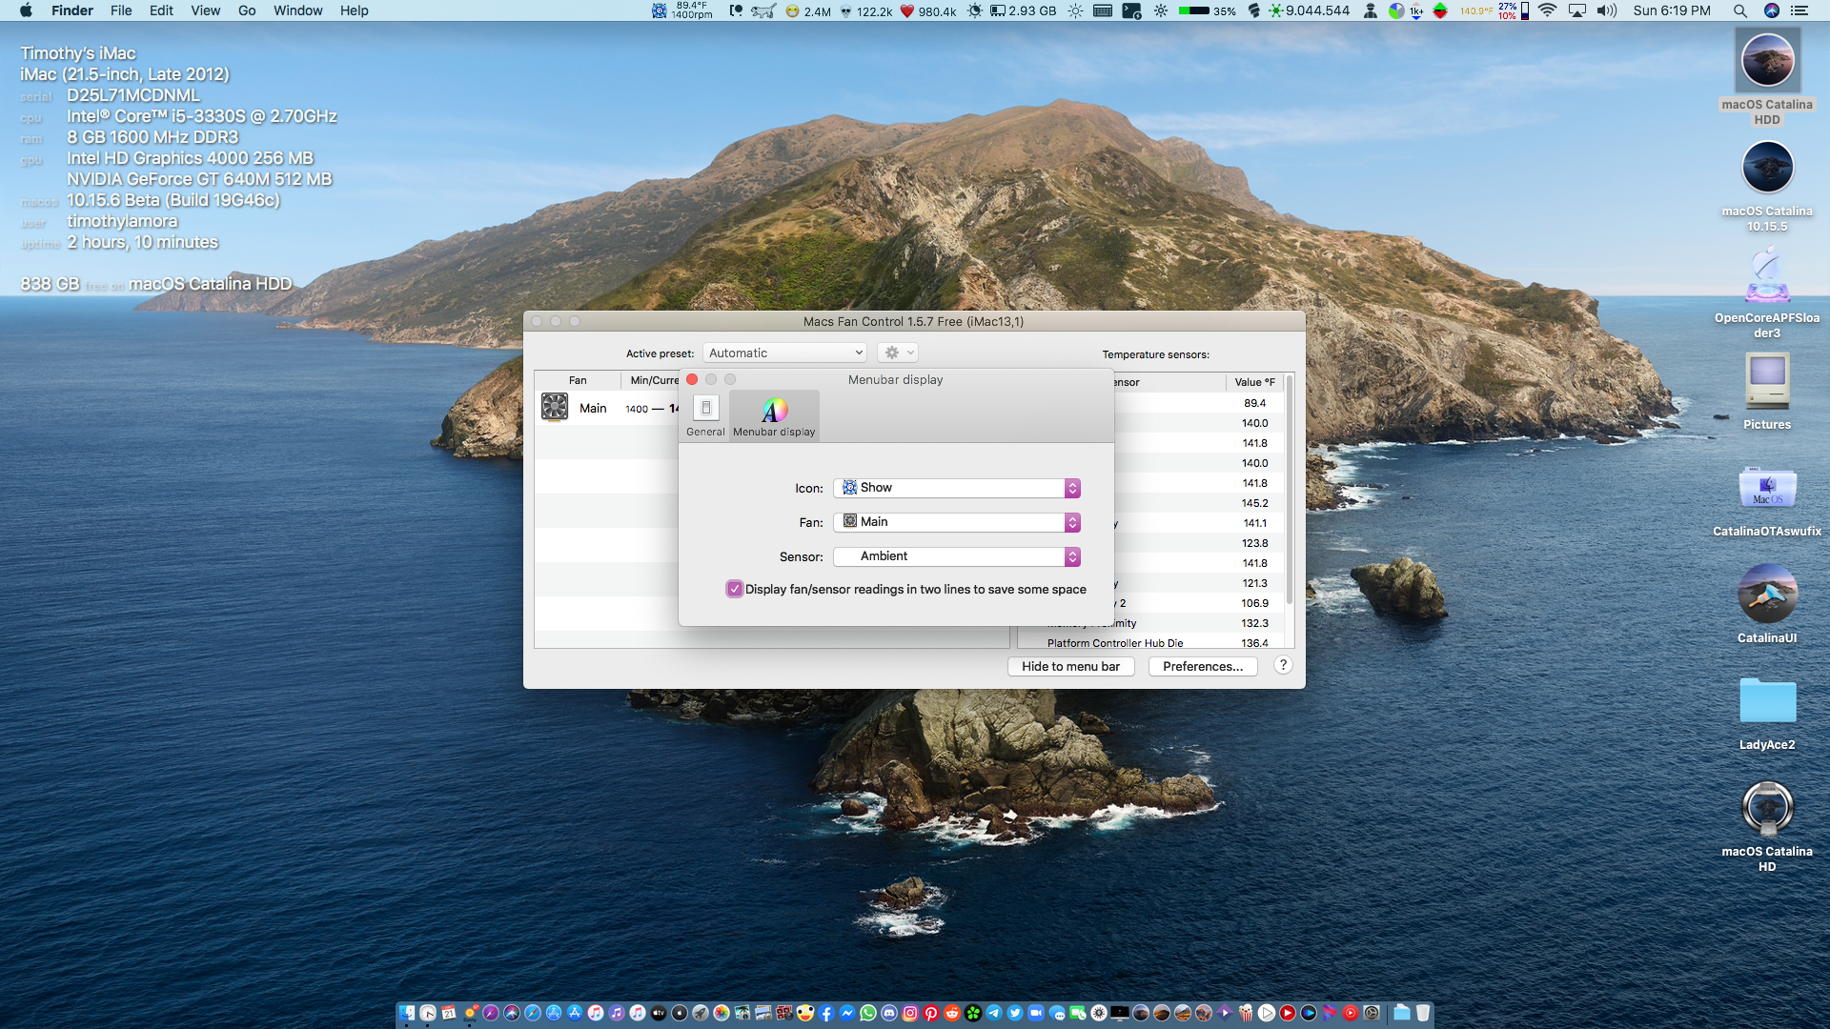Open the File menu
The height and width of the screenshot is (1029, 1830).
[x=121, y=10]
